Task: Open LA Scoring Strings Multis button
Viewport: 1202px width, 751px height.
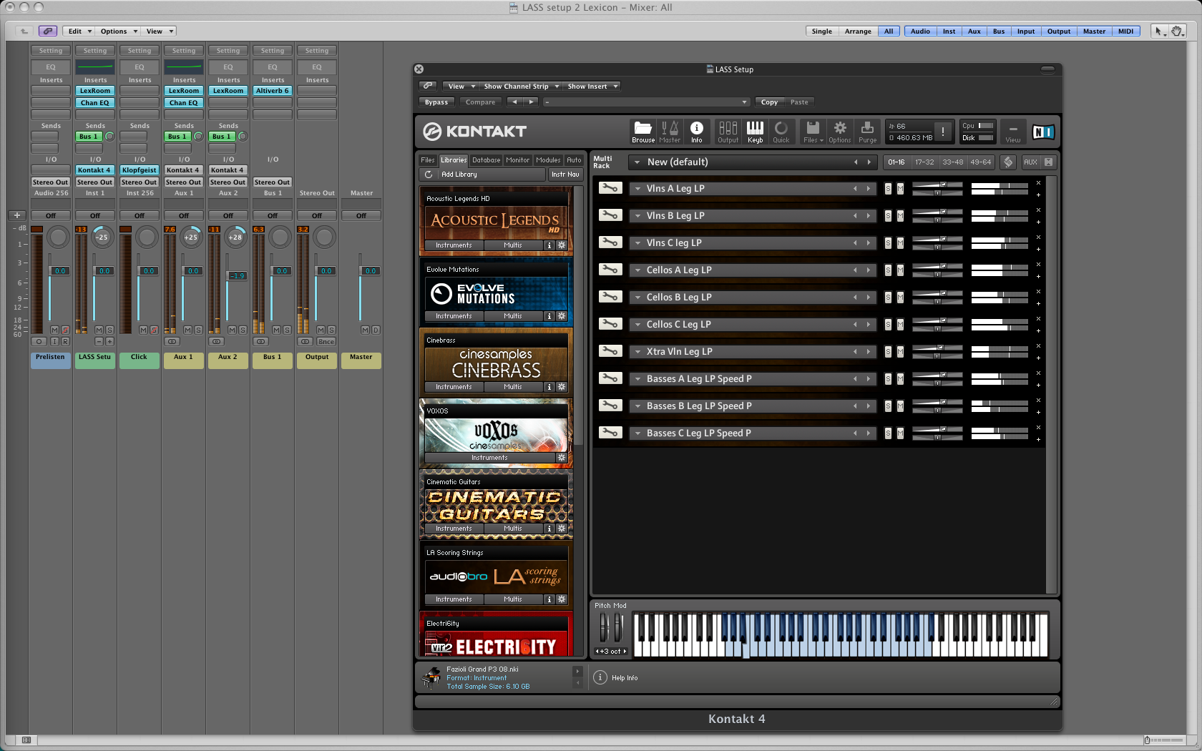Action: click(513, 599)
